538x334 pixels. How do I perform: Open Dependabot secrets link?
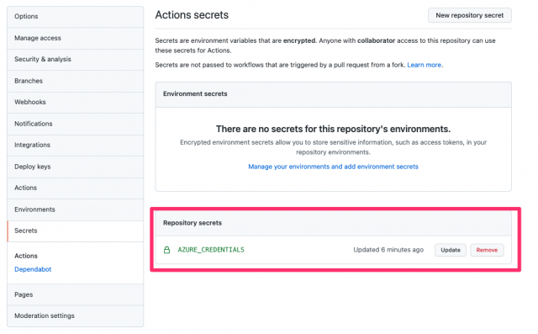[x=33, y=269]
